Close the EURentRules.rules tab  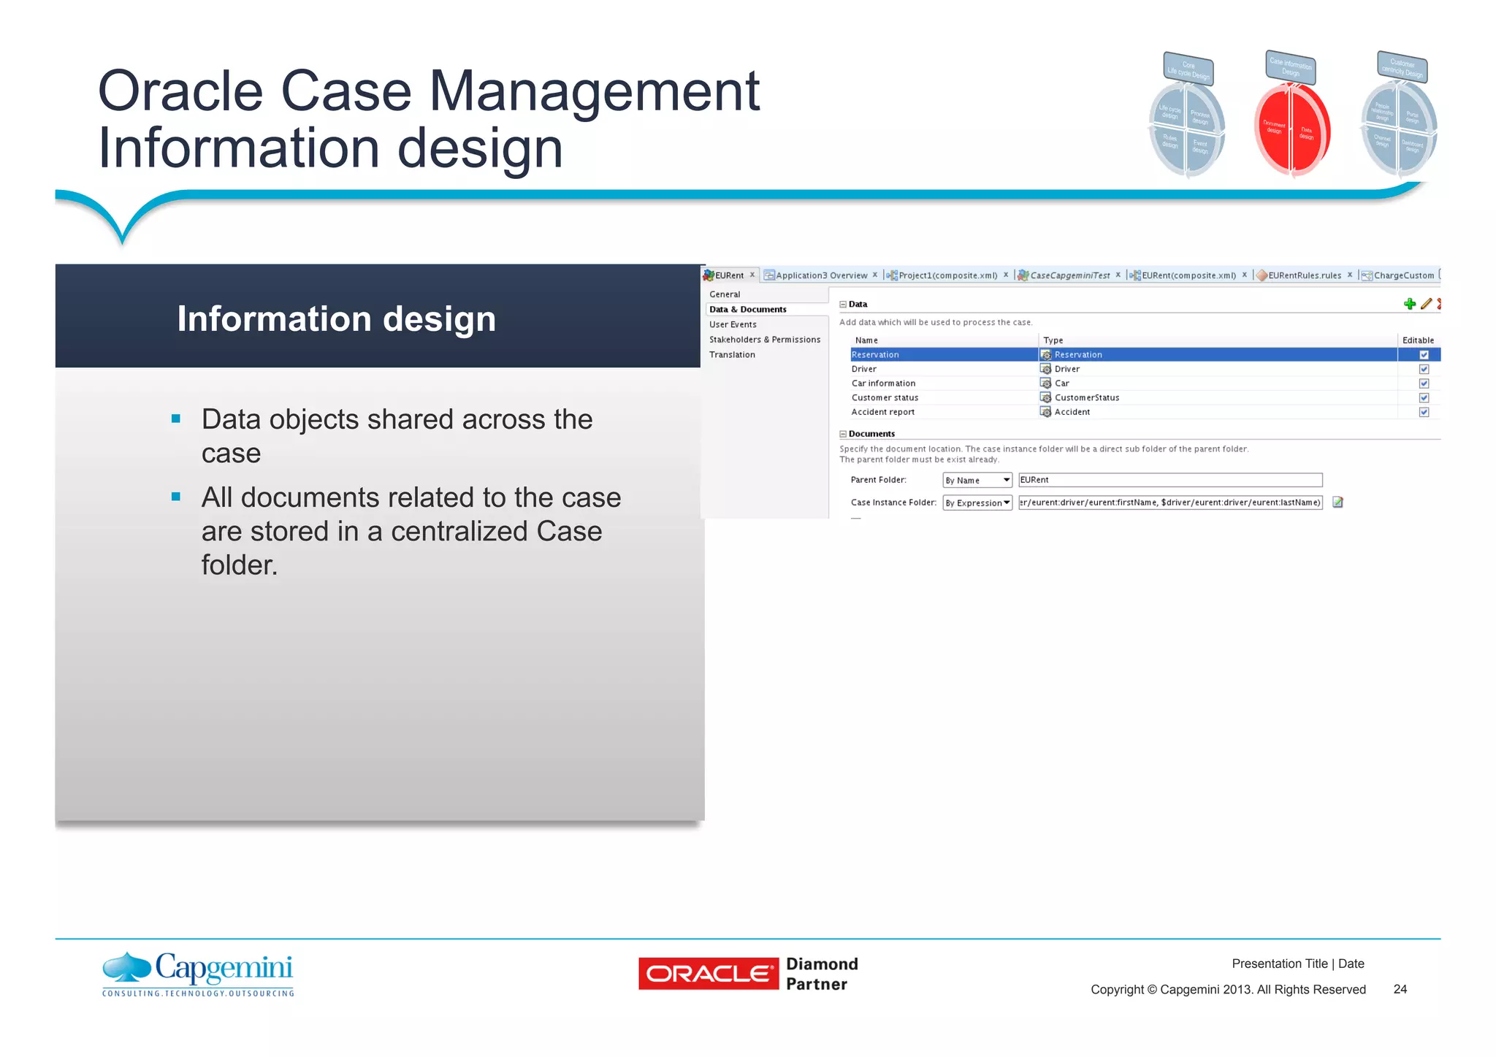tap(1350, 275)
